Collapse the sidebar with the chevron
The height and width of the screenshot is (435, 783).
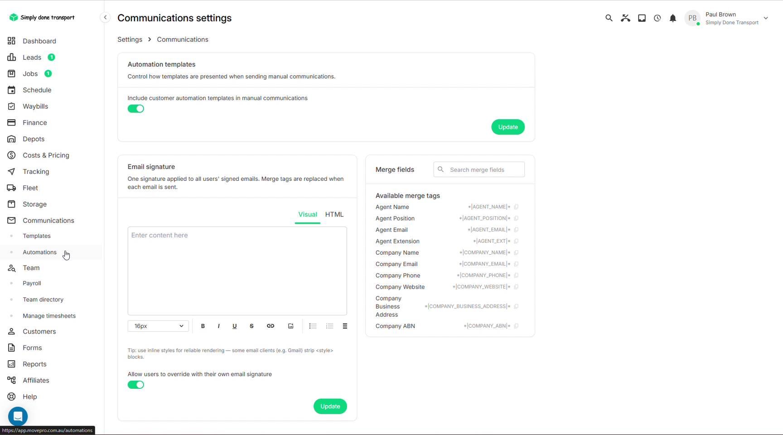click(105, 18)
